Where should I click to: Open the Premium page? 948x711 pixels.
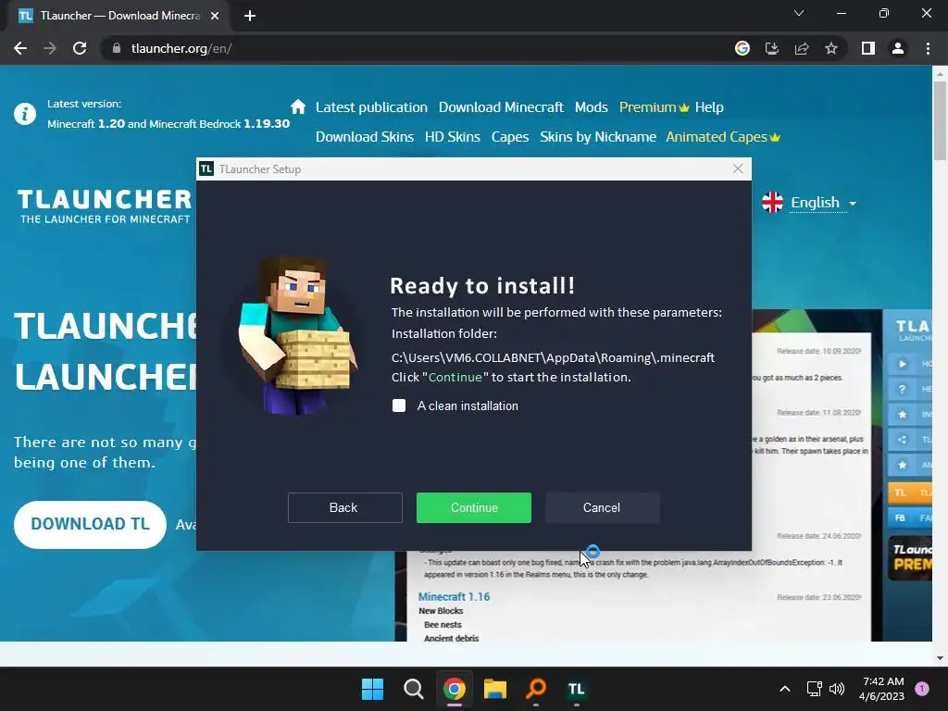point(654,107)
